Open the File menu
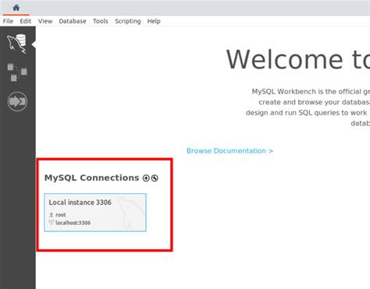Image resolution: width=370 pixels, height=289 pixels. click(x=8, y=21)
